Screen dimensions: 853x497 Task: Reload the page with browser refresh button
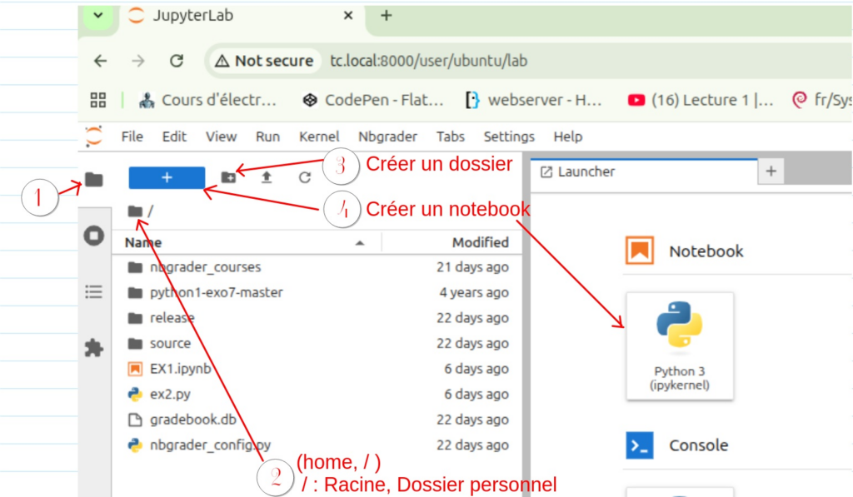click(177, 61)
